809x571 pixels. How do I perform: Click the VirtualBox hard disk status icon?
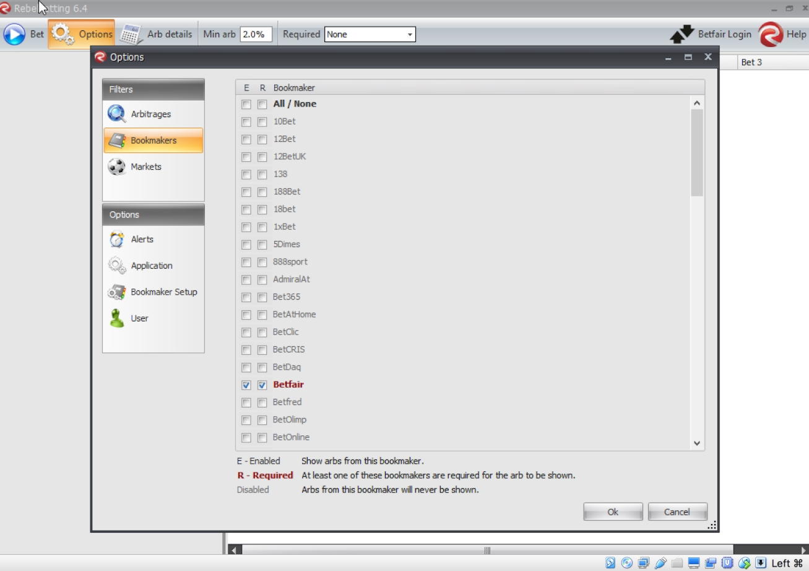610,563
